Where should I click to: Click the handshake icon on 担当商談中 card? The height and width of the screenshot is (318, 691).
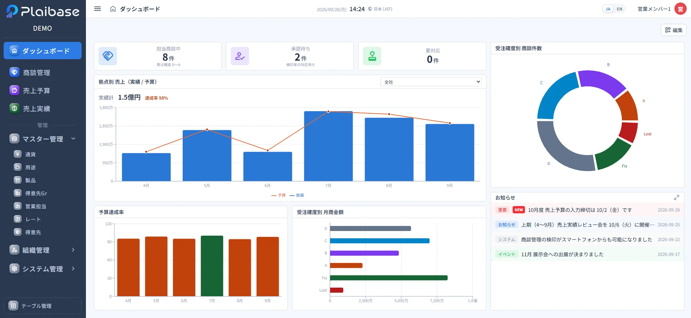[108, 56]
